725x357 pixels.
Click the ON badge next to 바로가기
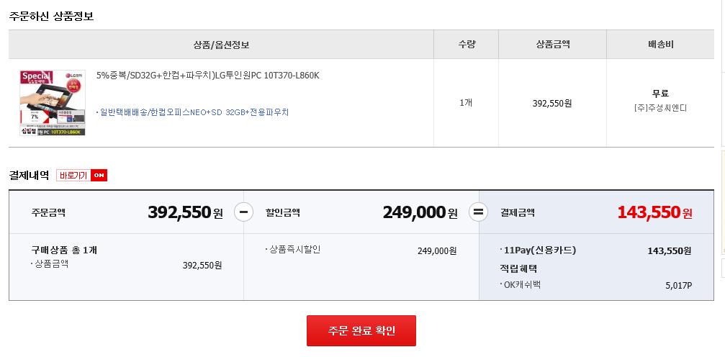[99, 176]
